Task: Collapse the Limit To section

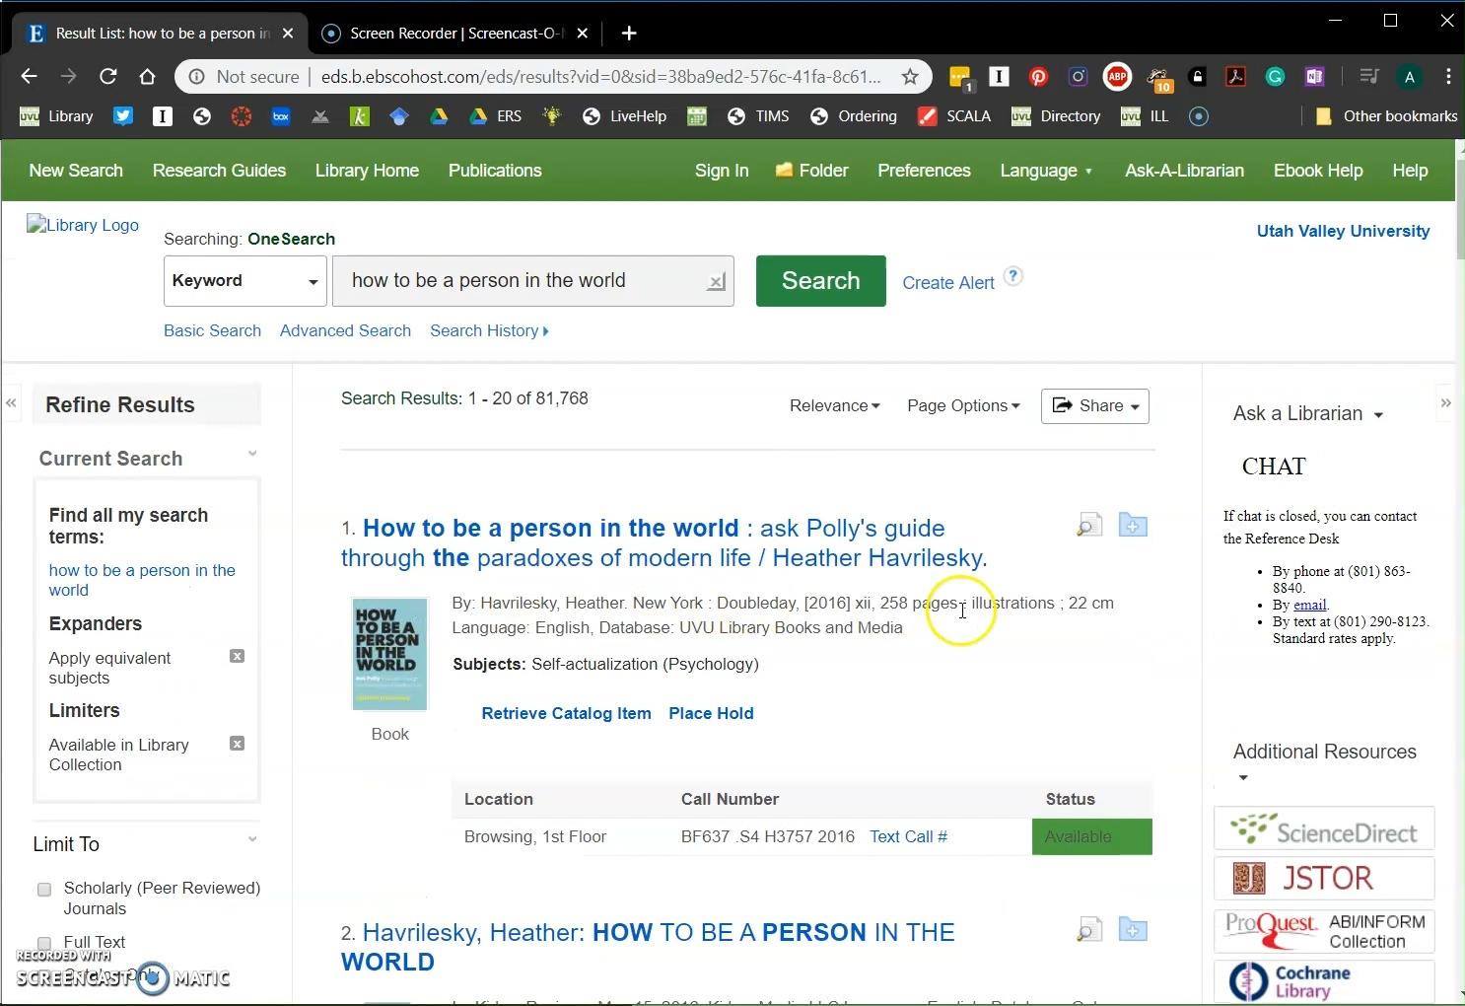Action: [x=252, y=838]
